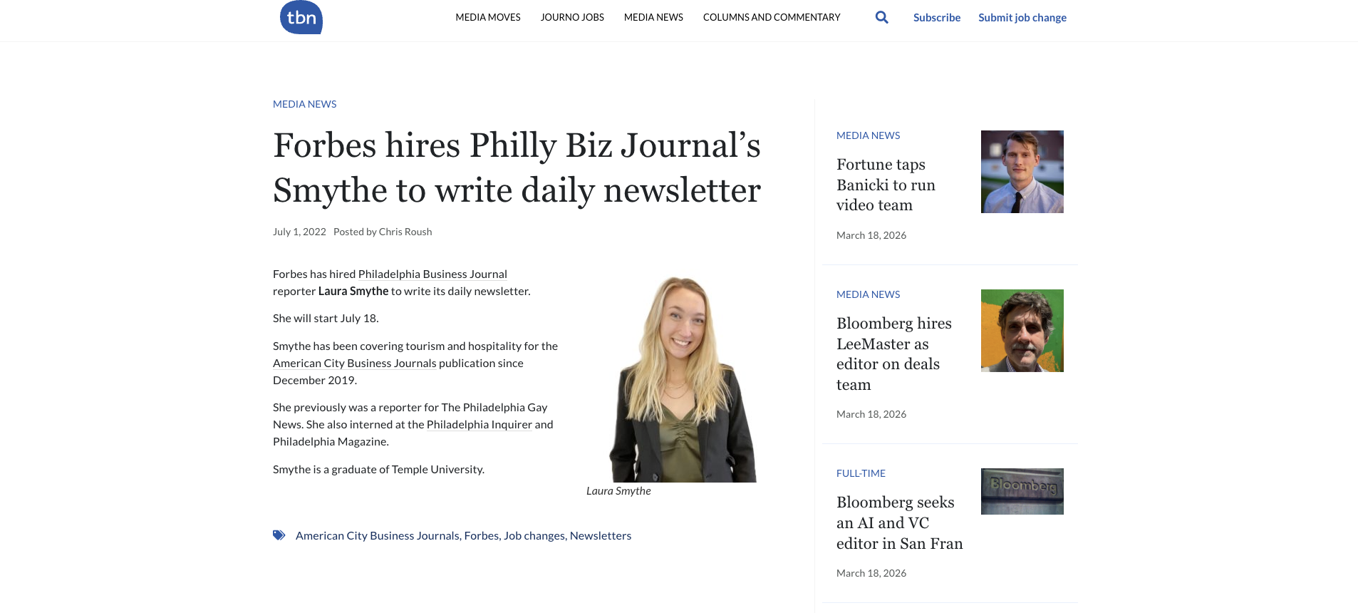Image resolution: width=1358 pixels, height=613 pixels.
Task: Click the Full-Time category label
Action: coord(861,473)
